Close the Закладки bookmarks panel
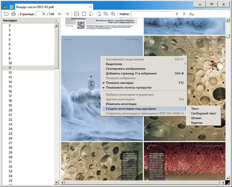Screen dimensions: 232x187 point(56,20)
